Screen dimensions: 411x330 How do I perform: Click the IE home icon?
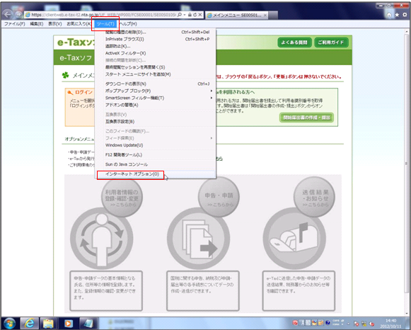click(389, 15)
